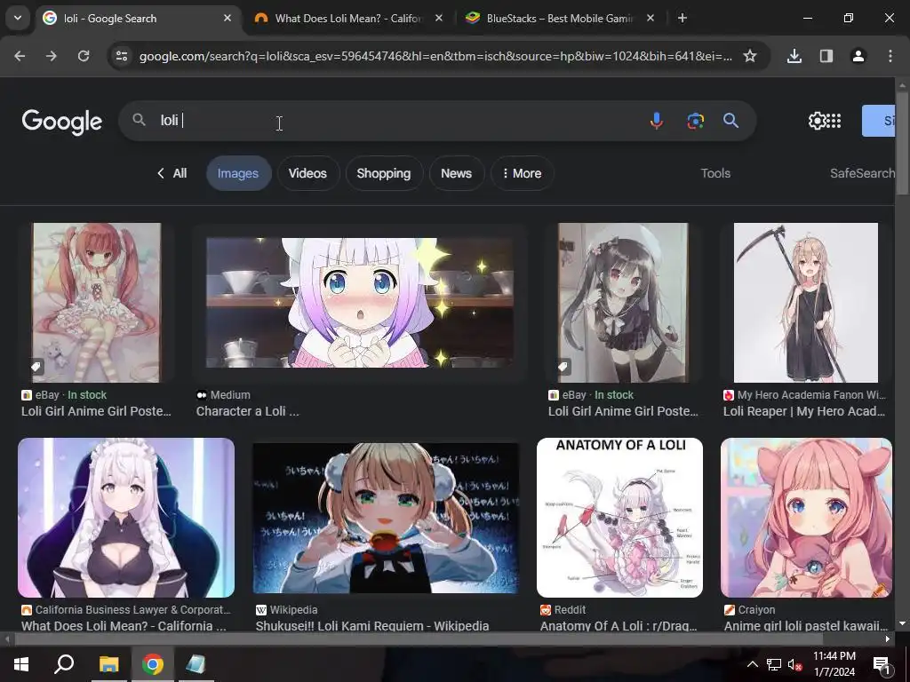Switch to the News filter chip

[456, 173]
